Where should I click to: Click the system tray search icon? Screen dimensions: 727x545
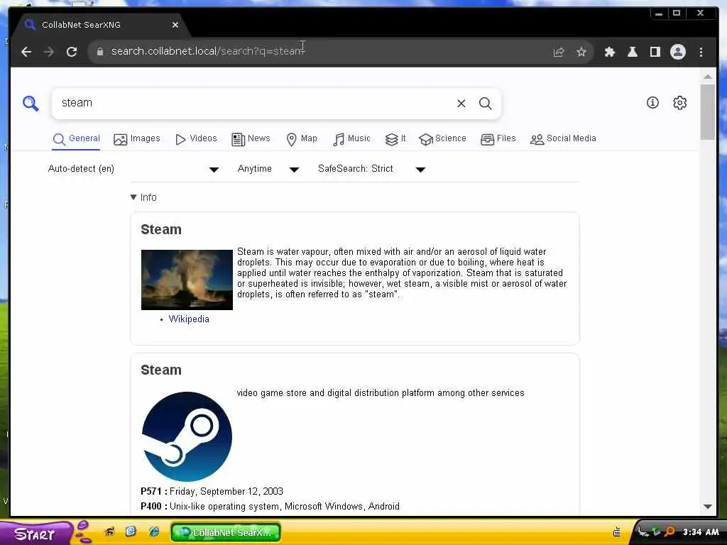click(669, 532)
